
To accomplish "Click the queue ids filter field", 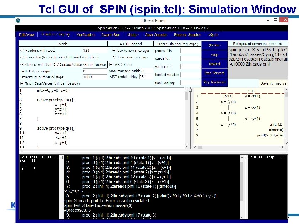I will [x=190, y=58].
